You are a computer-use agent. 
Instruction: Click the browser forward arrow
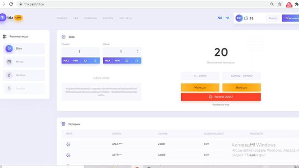point(3,4)
